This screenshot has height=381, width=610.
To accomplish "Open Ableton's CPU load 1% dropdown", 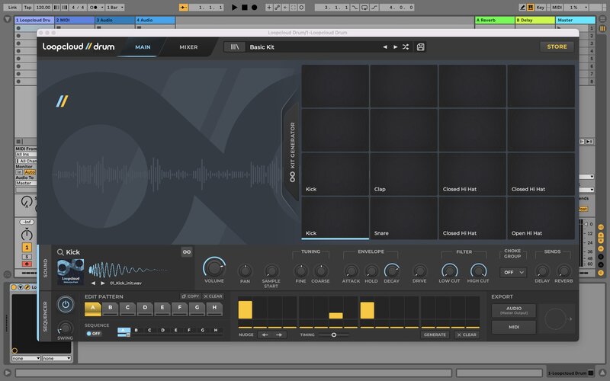I will pyautogui.click(x=578, y=7).
